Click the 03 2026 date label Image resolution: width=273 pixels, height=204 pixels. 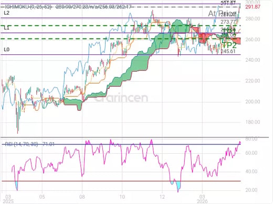click(202, 199)
